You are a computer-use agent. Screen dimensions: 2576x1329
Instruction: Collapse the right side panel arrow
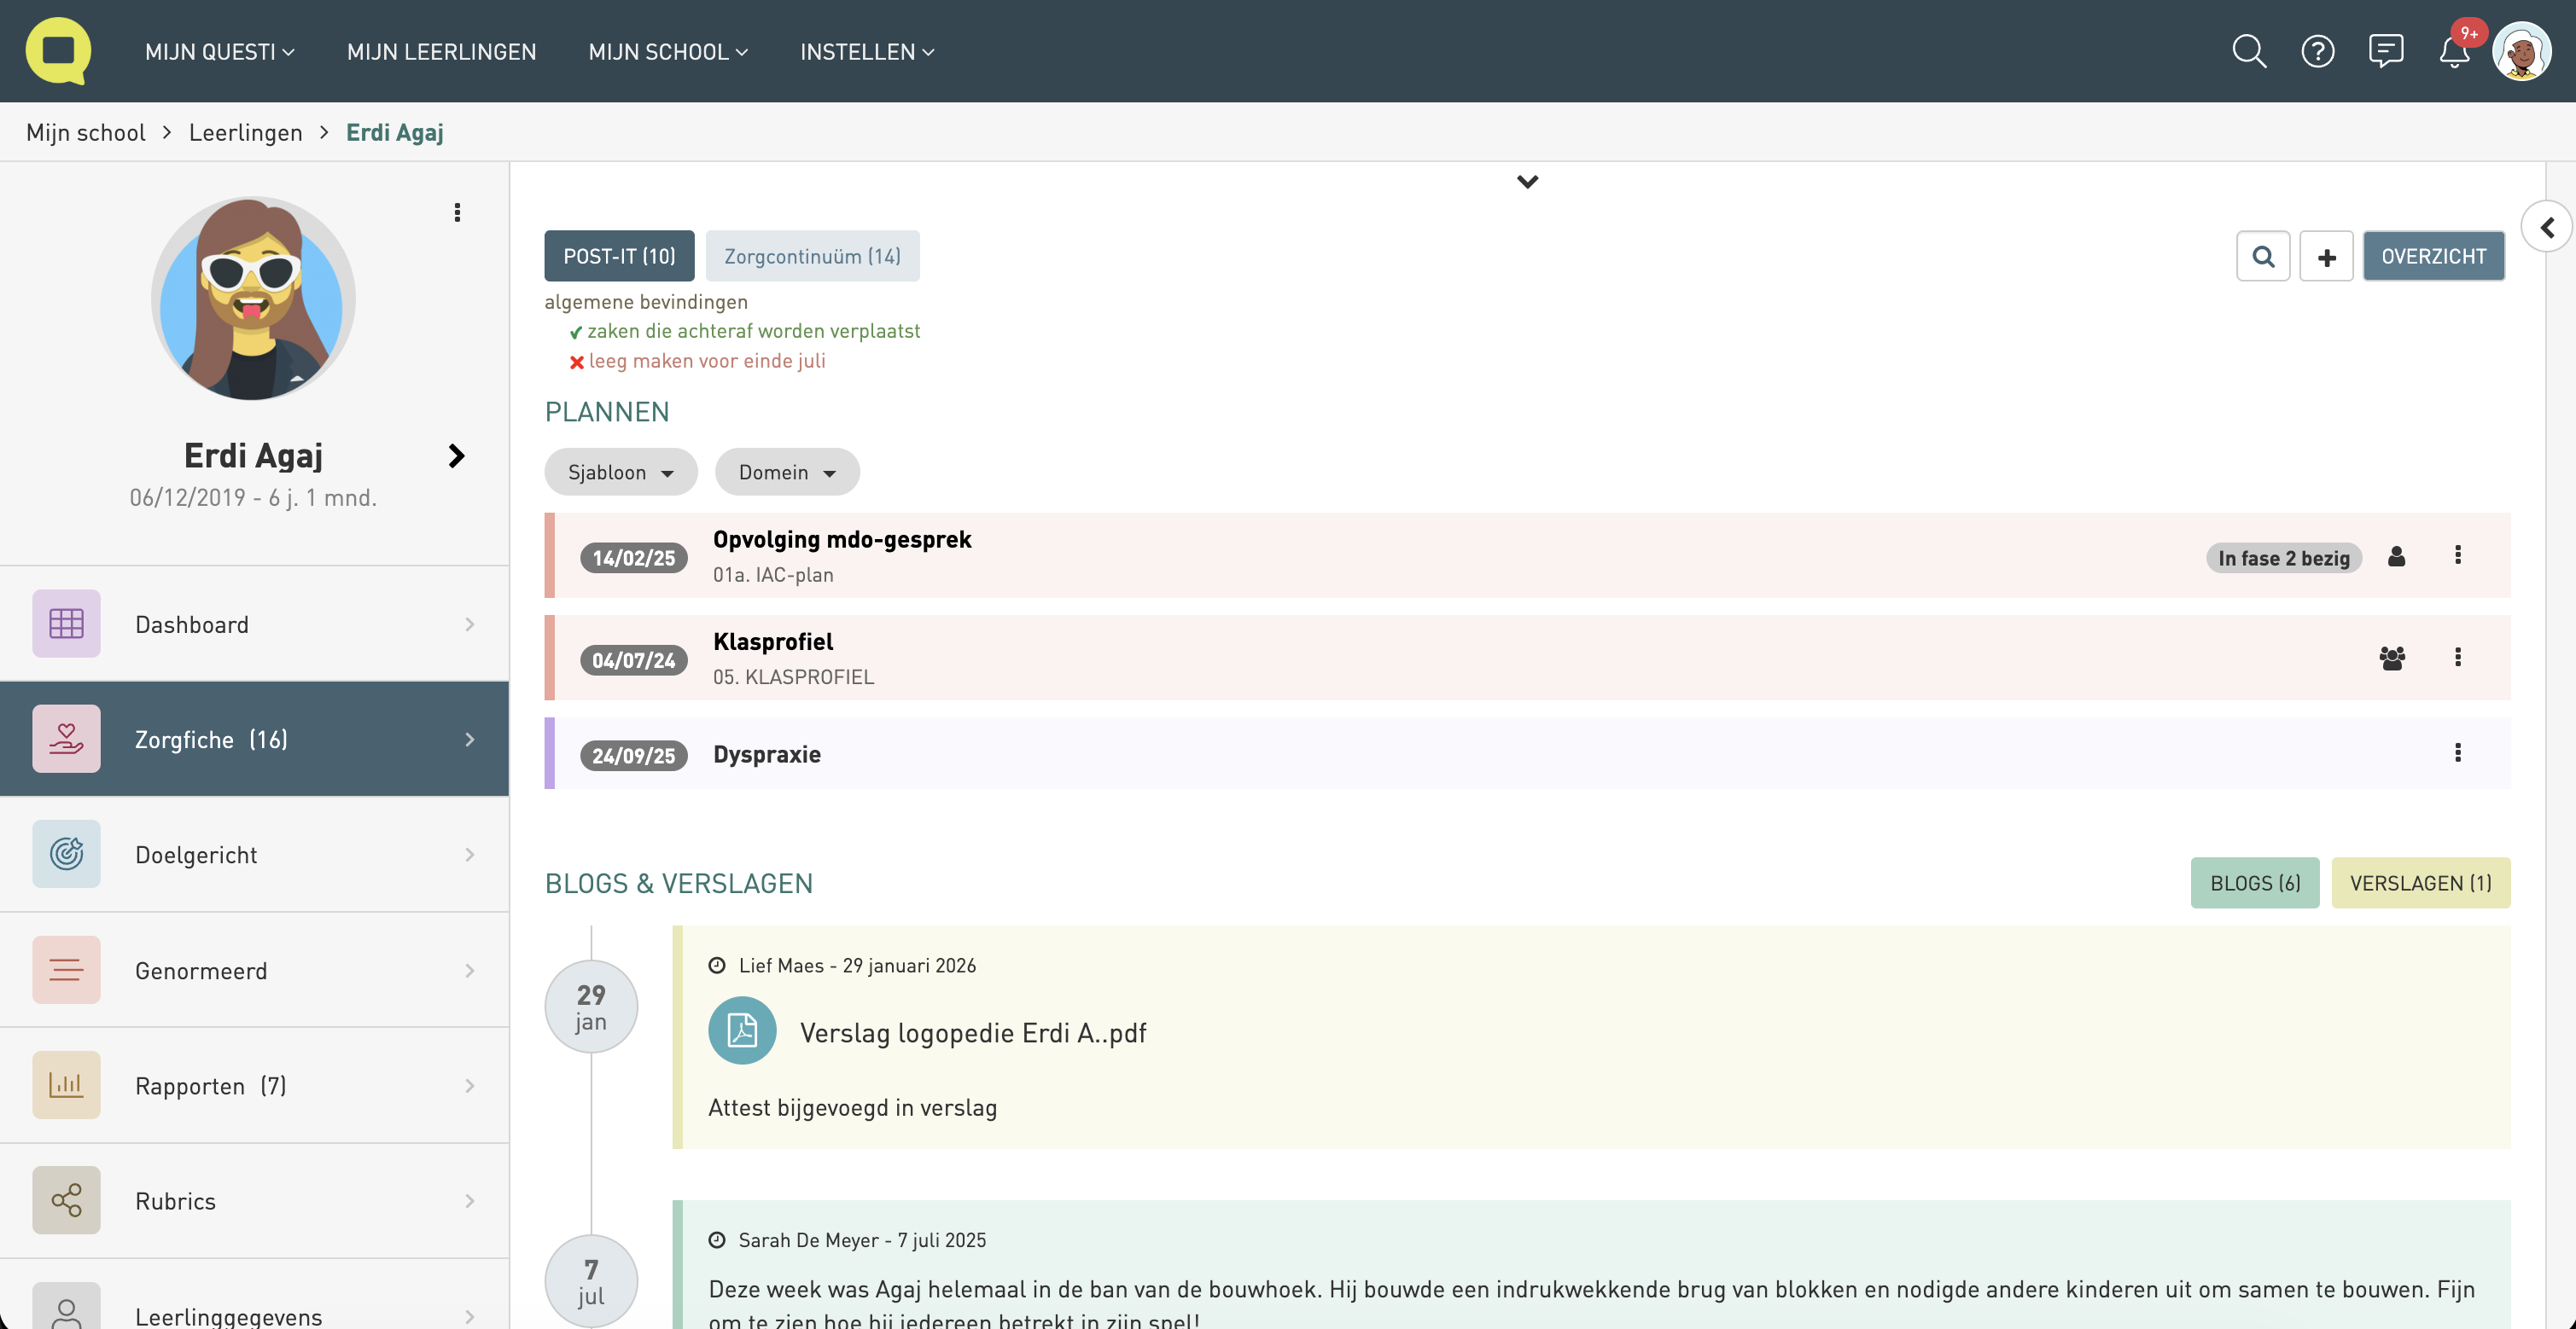(2547, 228)
